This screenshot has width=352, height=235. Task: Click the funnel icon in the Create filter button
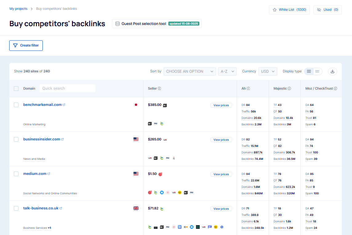click(15, 45)
